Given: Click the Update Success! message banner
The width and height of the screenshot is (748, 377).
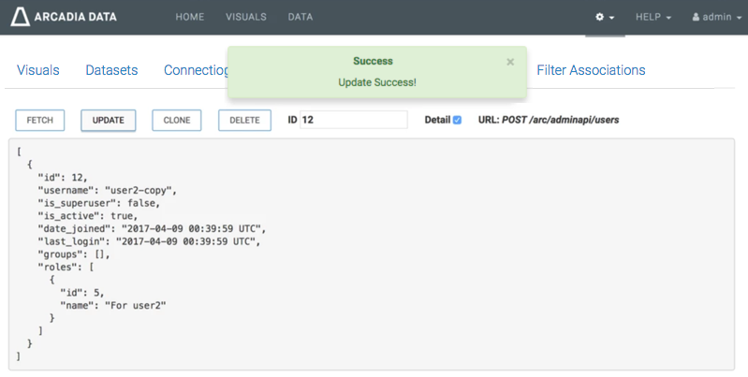Looking at the screenshot, I should coord(376,82).
